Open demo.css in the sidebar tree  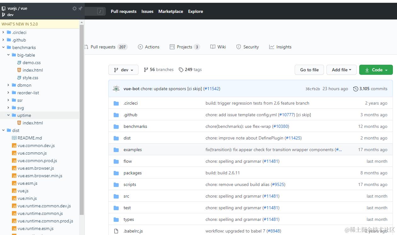[x=31, y=63]
